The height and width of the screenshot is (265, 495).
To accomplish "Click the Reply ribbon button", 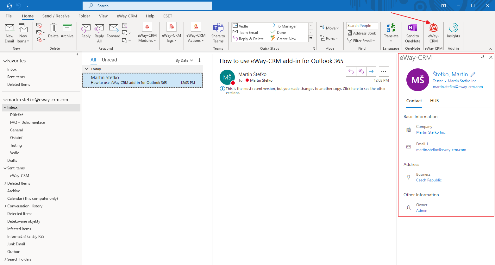I will coord(86,31).
